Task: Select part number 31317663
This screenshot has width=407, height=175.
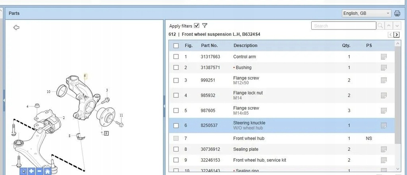Action: click(x=210, y=56)
